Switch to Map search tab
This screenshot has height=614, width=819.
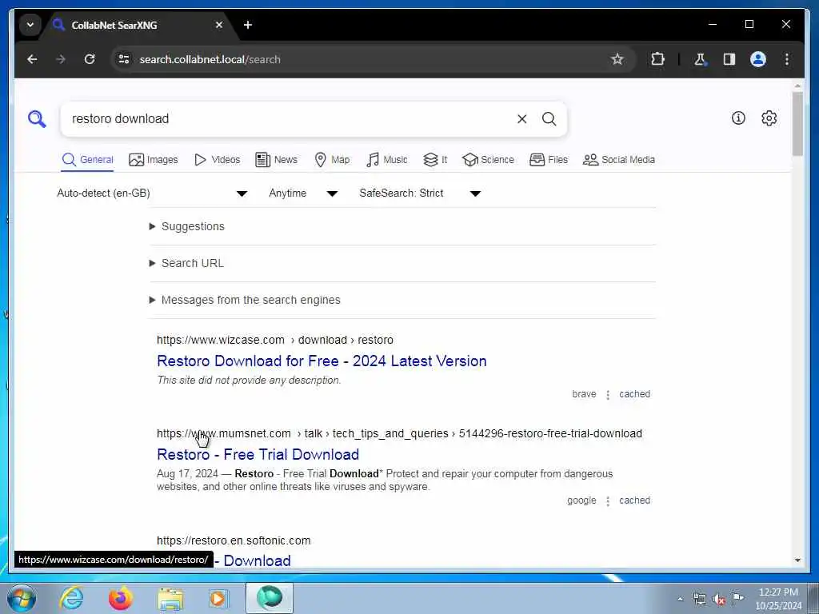pos(332,160)
